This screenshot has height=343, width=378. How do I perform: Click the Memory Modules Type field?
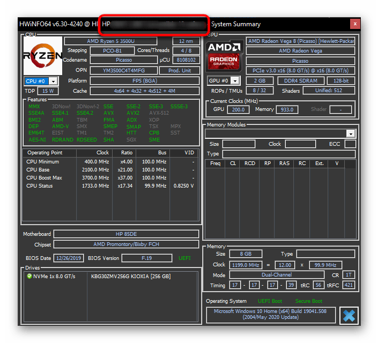[x=288, y=154]
